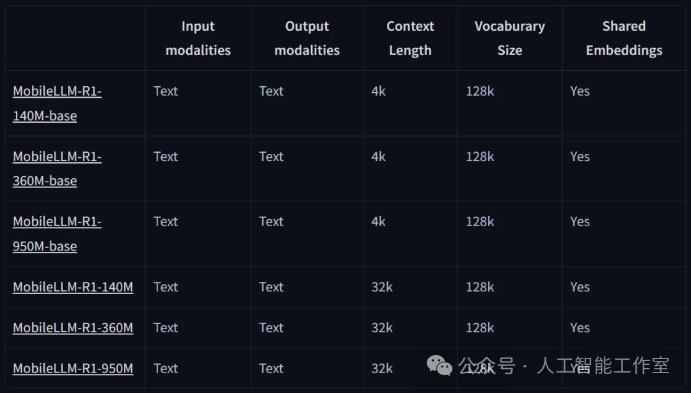Open the MobileLLM-R1-360M-base model link
Image resolution: width=691 pixels, height=393 pixels.
click(57, 168)
